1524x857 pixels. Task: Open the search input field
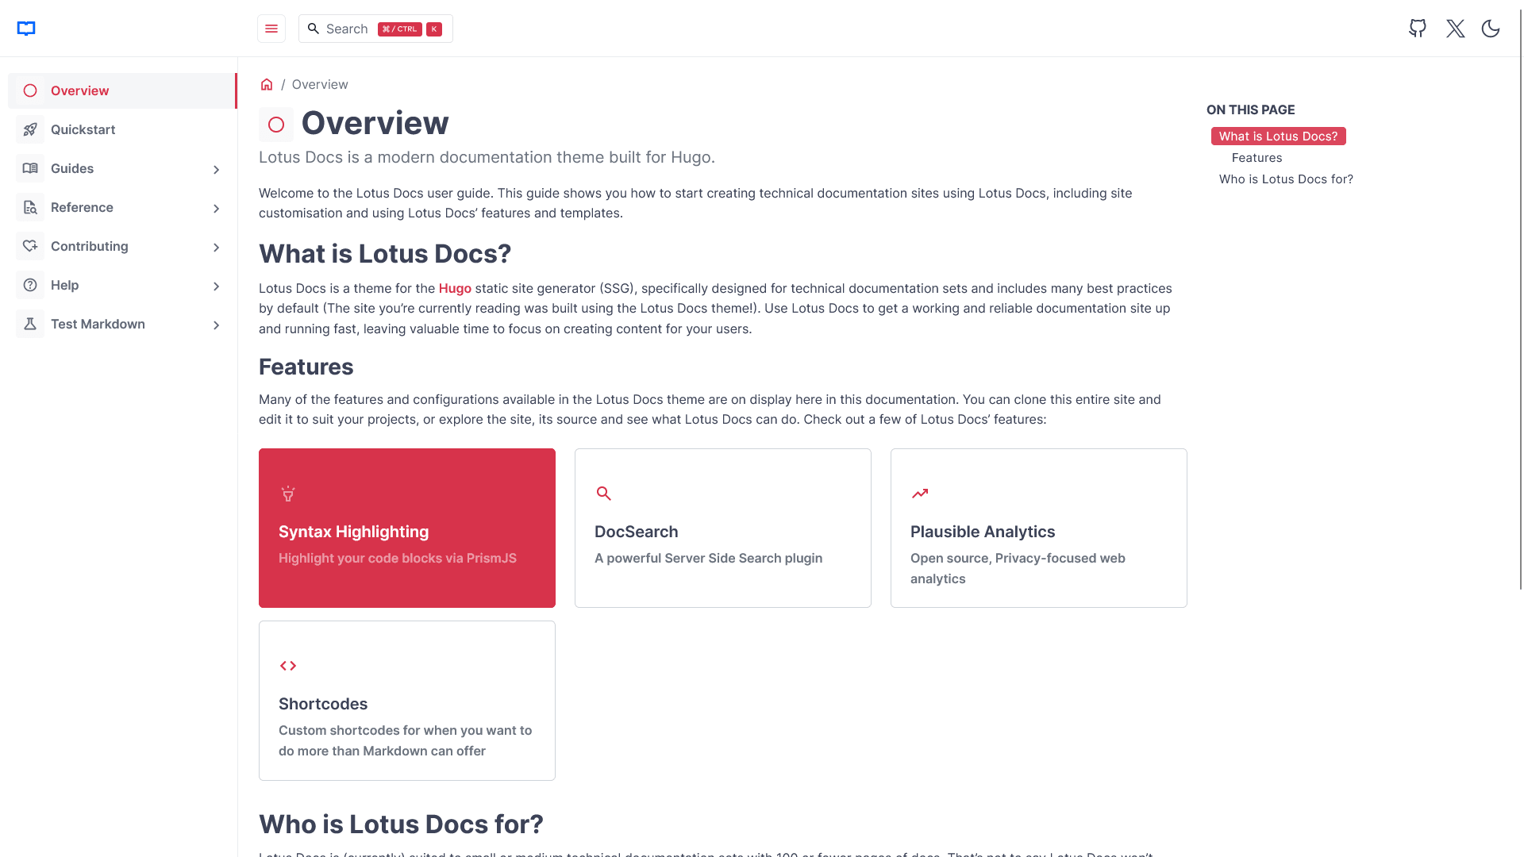coord(375,29)
